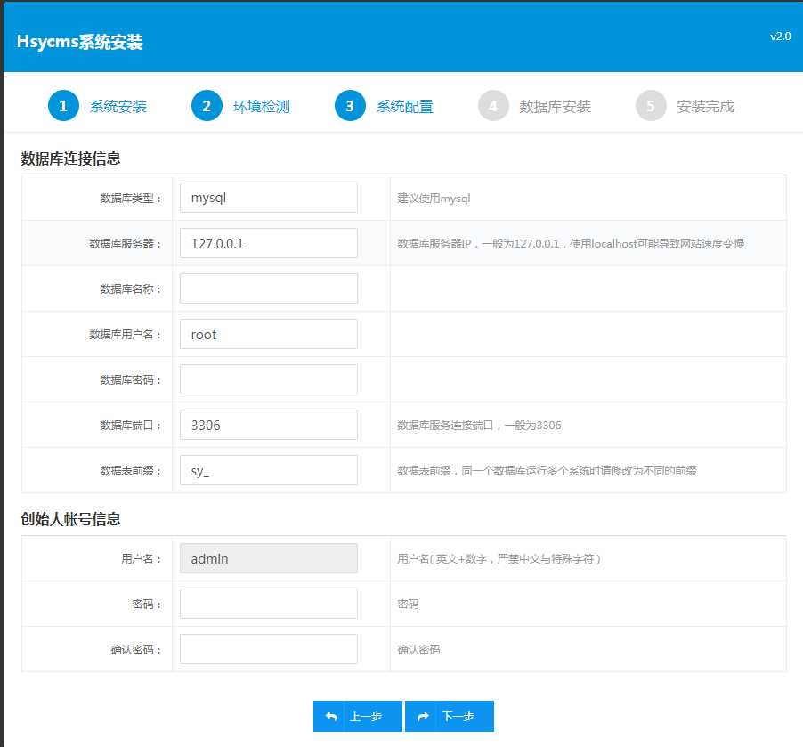This screenshot has width=803, height=747.
Task: Proceed with the 下一步 button
Action: pos(449,716)
